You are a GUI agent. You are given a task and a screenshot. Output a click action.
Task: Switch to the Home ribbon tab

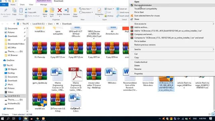click(x=13, y=4)
